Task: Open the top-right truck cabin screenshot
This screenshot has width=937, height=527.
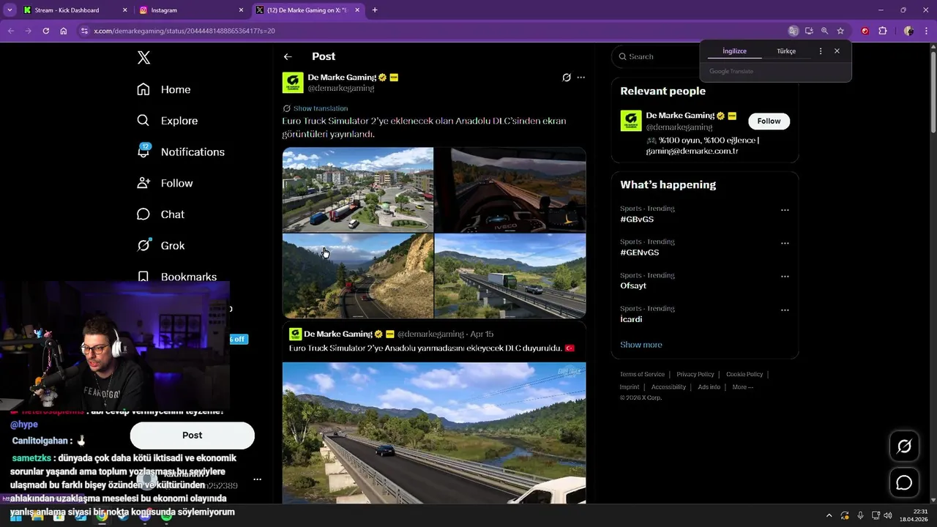Action: coord(510,190)
